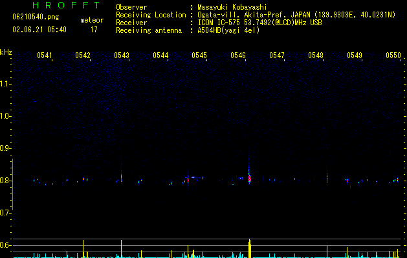This screenshot has height=258, width=407.
Task: Click the 1.0 kHz axis label
Action: click(6, 116)
